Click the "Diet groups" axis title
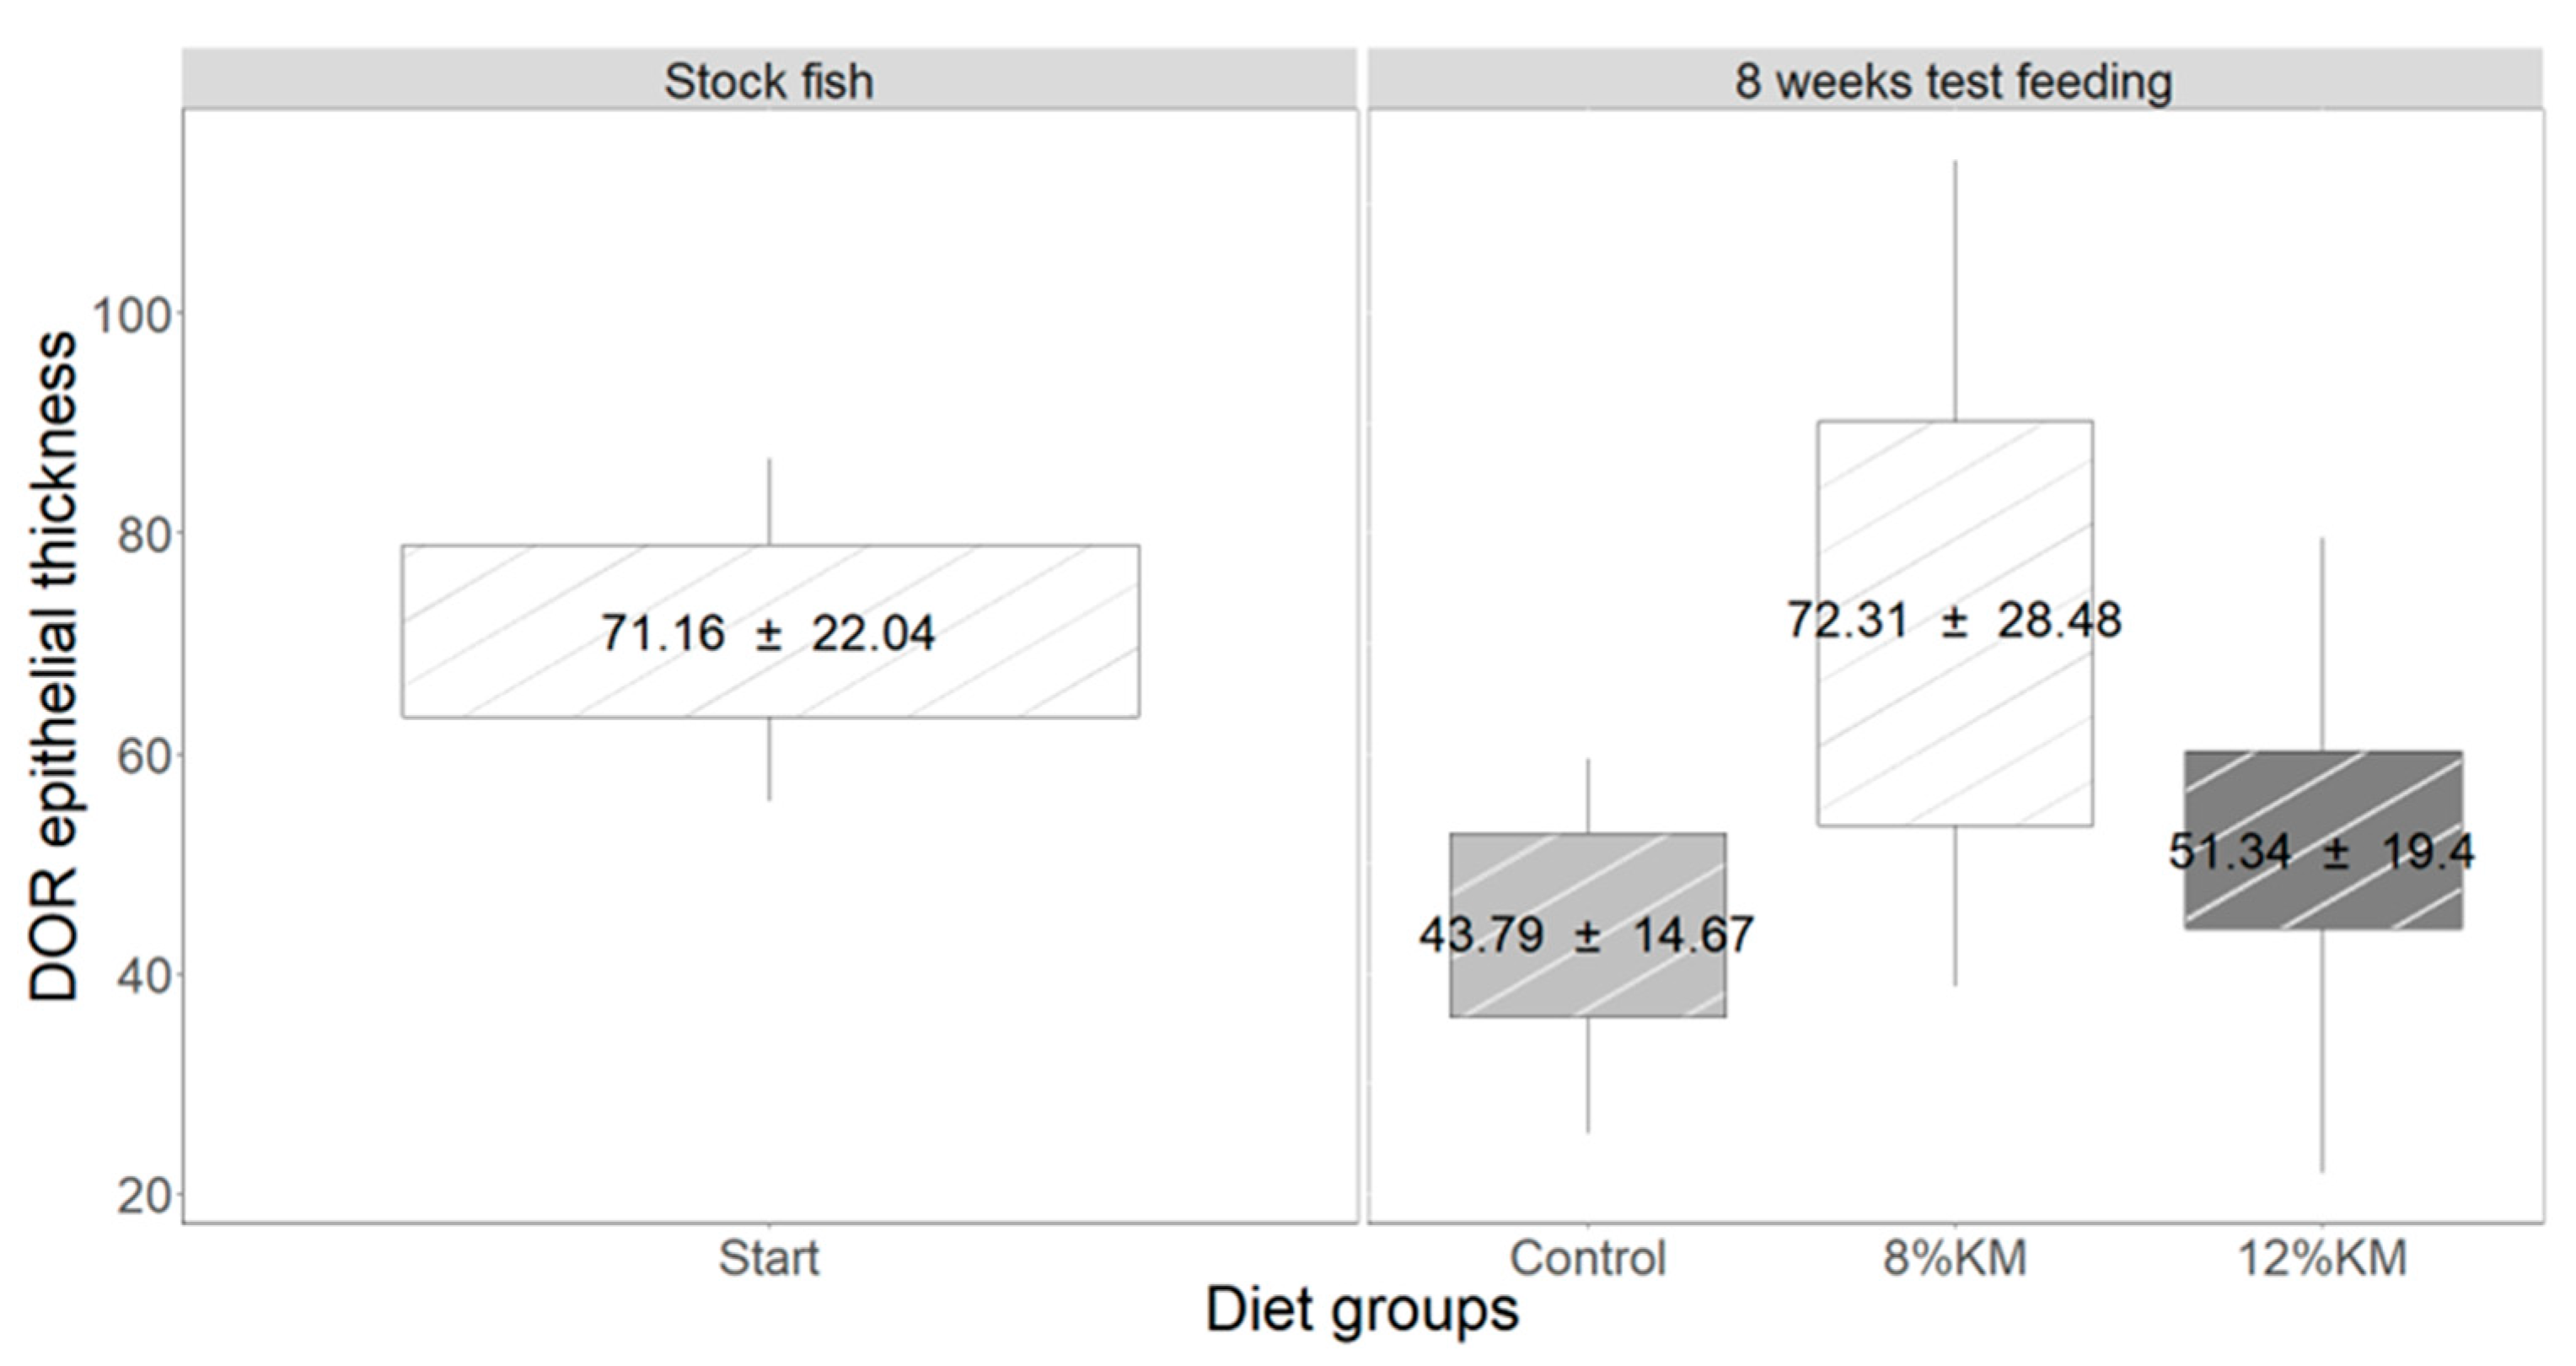The width and height of the screenshot is (2576, 1366). 1362,1310
